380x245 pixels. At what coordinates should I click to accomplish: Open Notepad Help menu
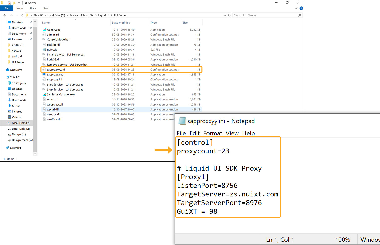[x=249, y=133]
